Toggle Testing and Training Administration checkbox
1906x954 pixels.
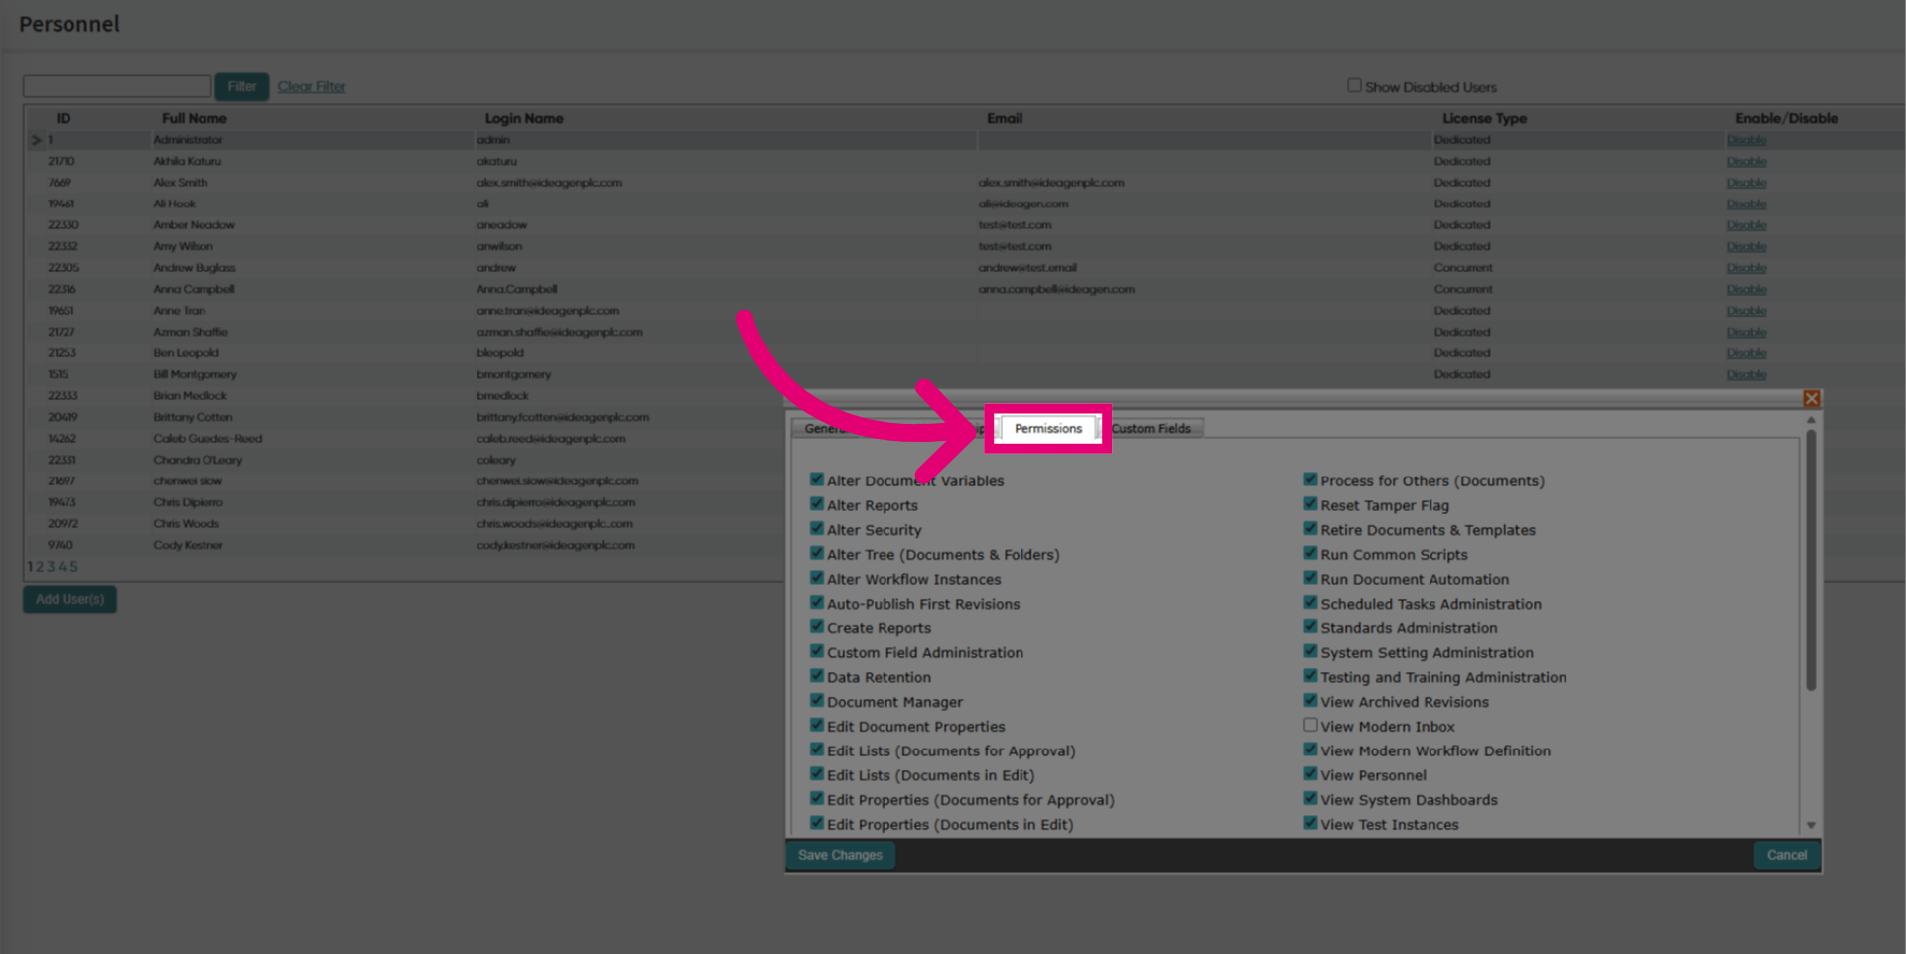click(x=1310, y=676)
